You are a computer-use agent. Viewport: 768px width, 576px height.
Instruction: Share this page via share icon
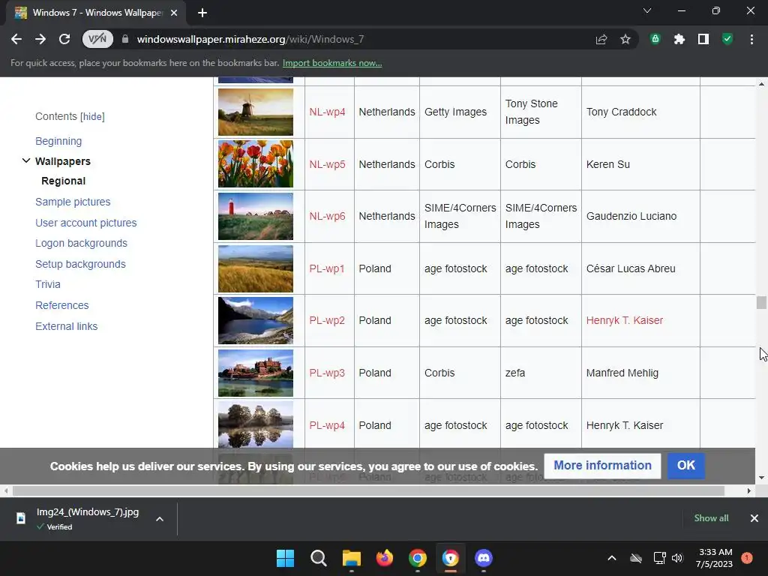[601, 39]
